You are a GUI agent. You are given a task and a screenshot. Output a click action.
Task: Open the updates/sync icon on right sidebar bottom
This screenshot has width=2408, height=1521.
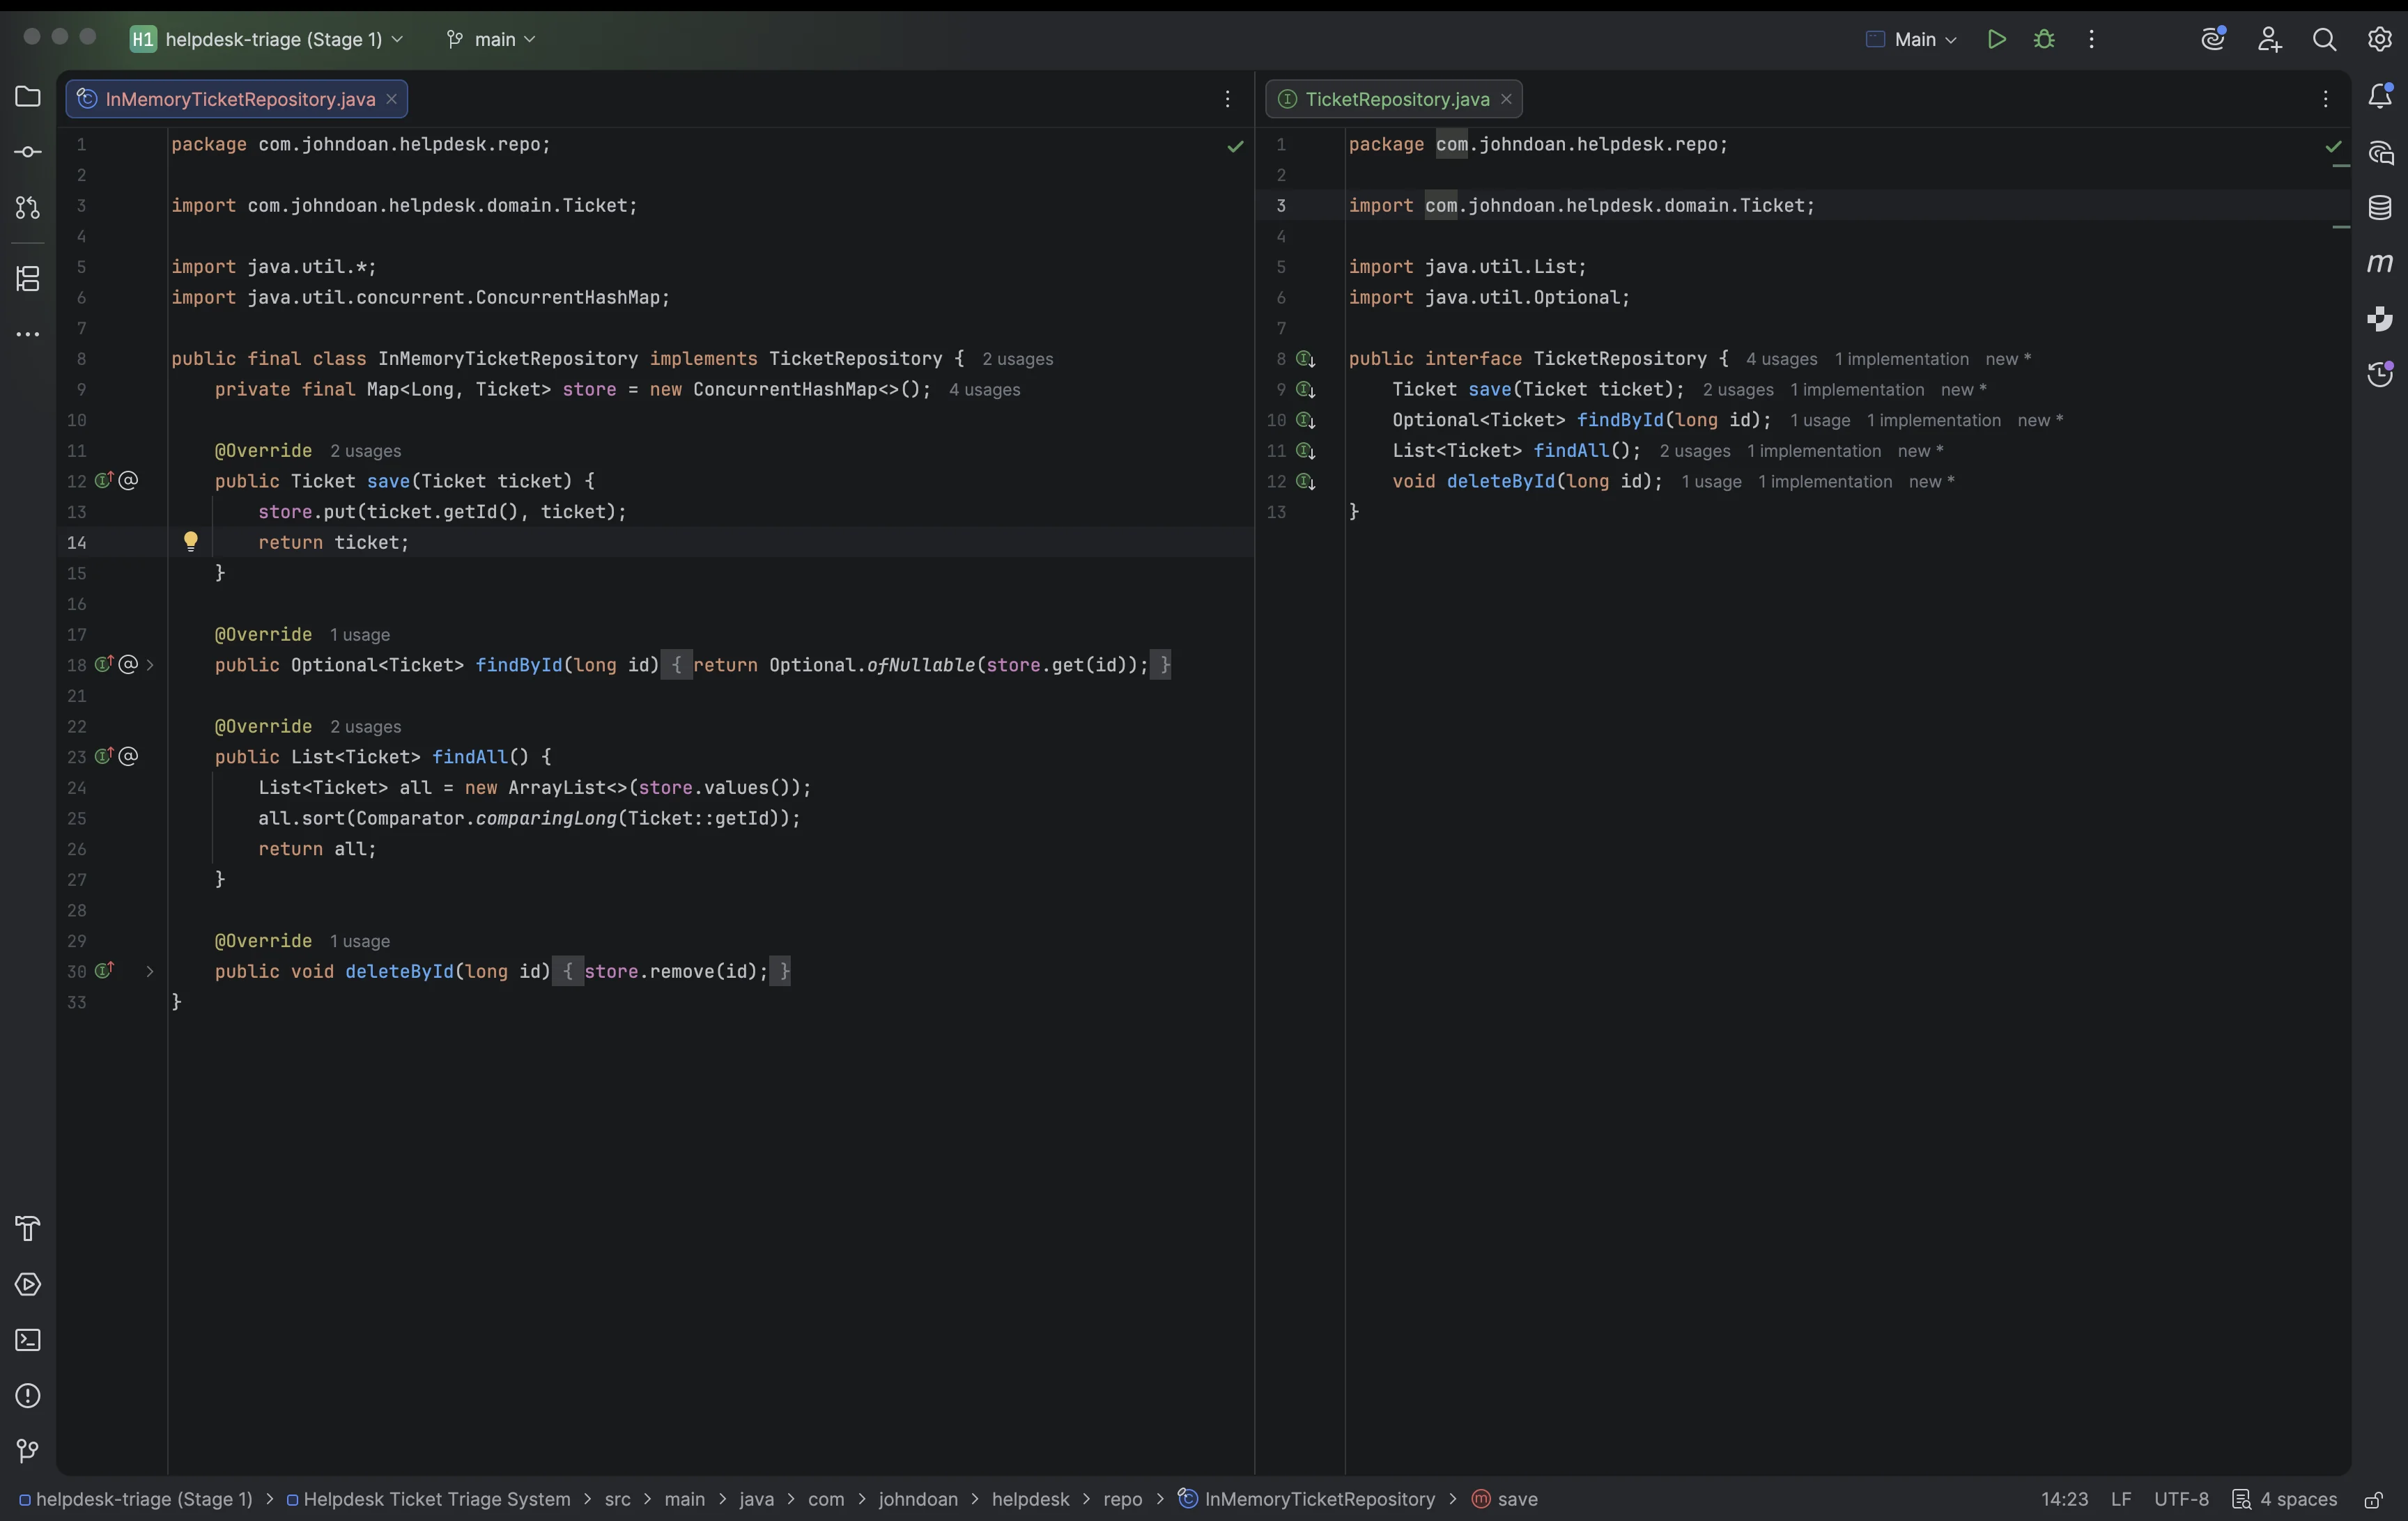click(2380, 374)
